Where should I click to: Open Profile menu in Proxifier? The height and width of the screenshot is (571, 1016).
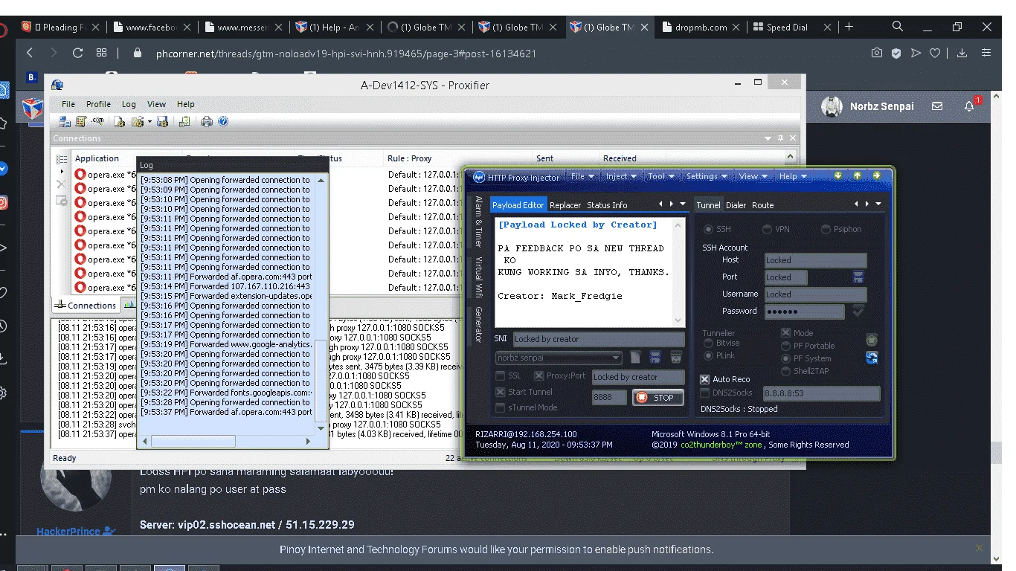click(98, 104)
